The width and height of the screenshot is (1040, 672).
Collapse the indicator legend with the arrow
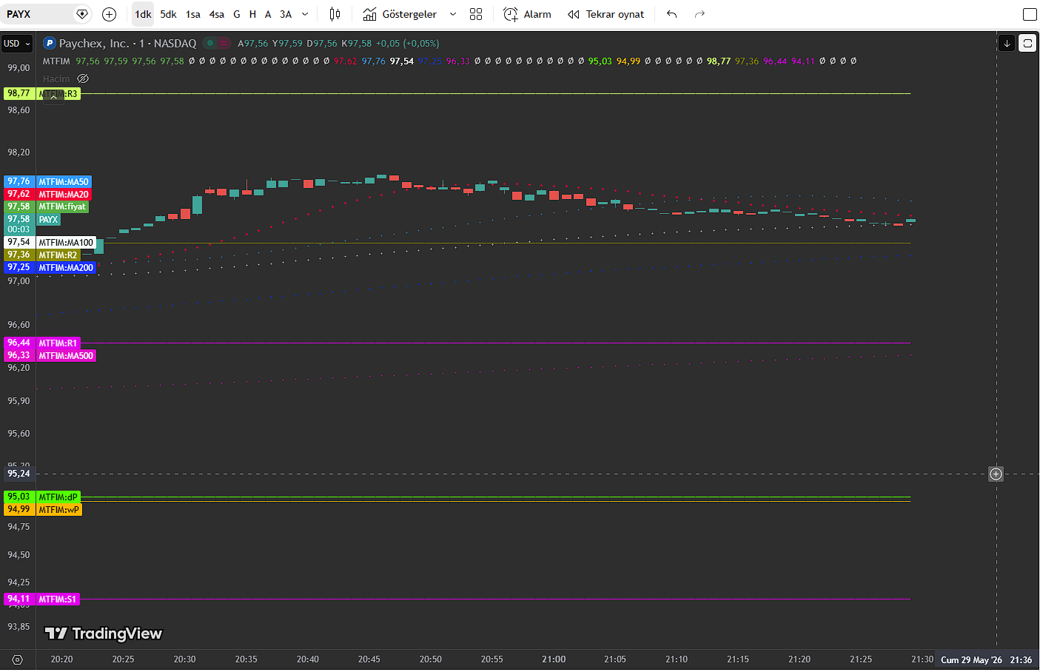point(53,96)
